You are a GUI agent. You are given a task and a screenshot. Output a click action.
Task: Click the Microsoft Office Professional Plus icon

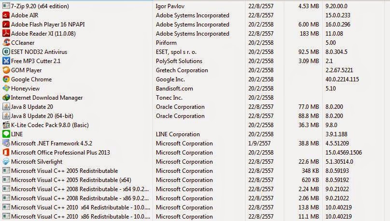point(6,153)
